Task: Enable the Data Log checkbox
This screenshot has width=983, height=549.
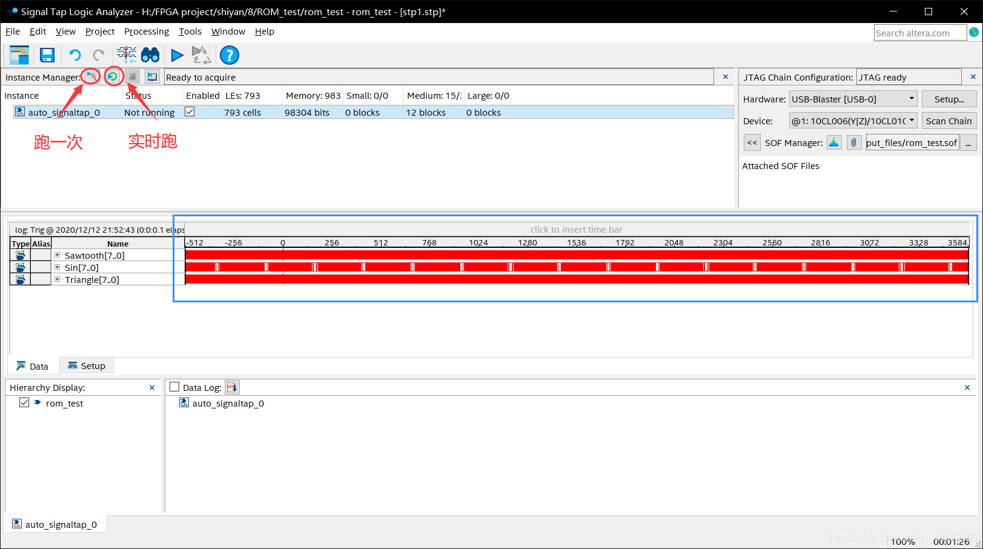Action: tap(175, 387)
